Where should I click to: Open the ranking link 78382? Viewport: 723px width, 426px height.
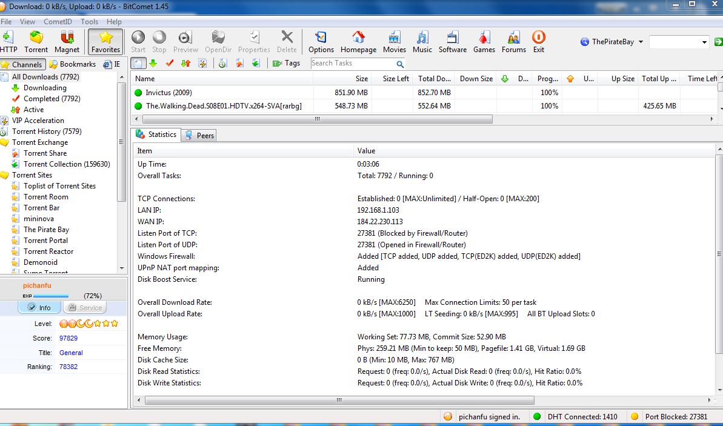(68, 367)
